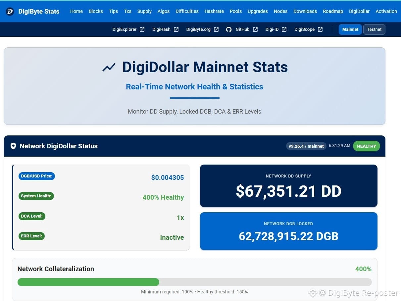The image size is (401, 301).
Task: Open the Algos page
Action: (x=164, y=11)
